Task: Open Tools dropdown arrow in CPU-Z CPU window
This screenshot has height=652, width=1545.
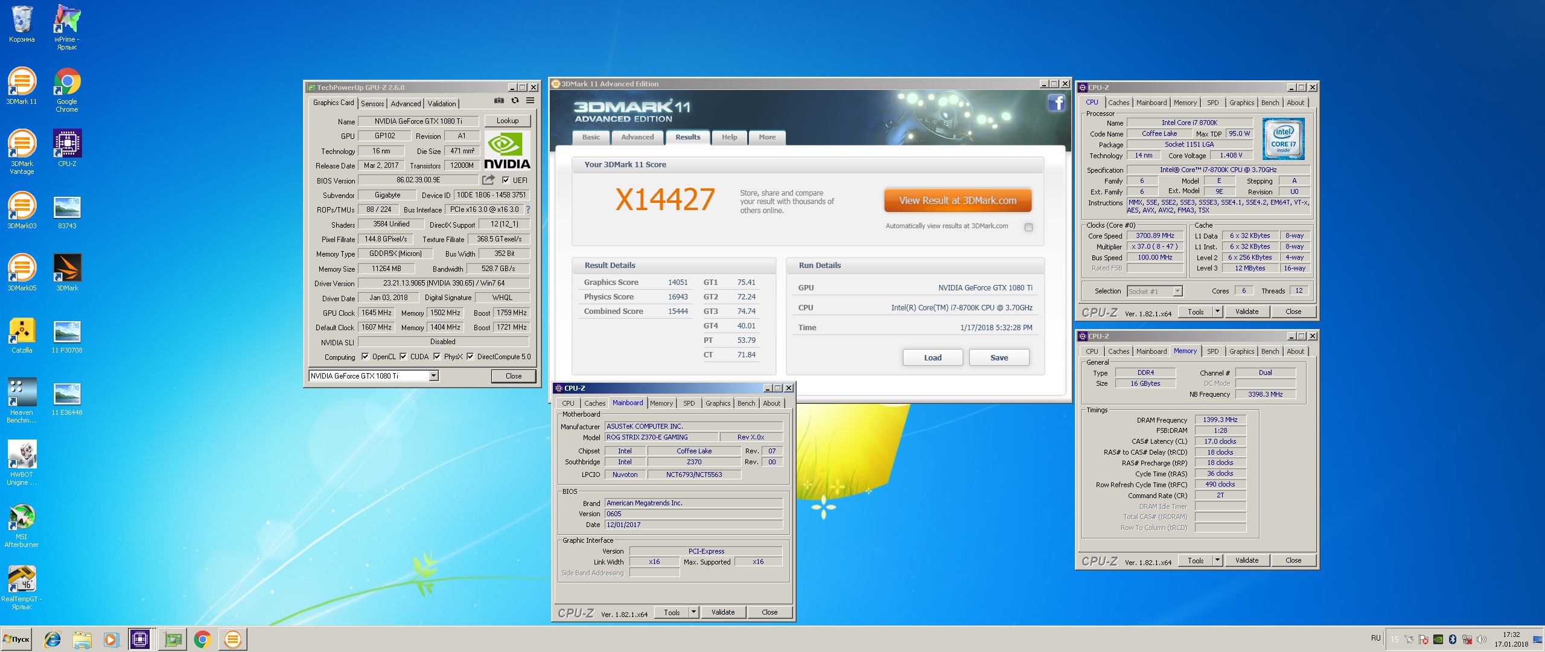Action: pyautogui.click(x=1217, y=312)
